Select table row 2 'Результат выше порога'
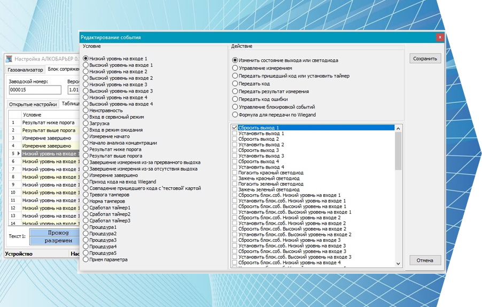482x307 pixels. (44, 130)
